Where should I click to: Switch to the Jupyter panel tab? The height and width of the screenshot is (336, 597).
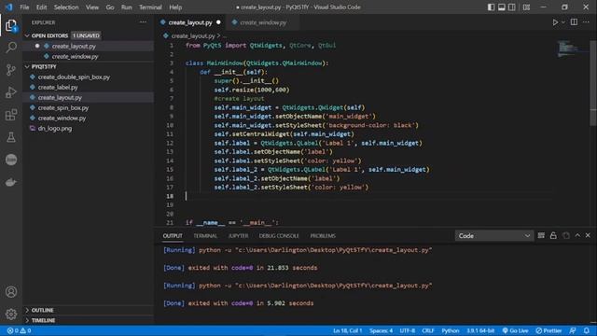pos(239,236)
